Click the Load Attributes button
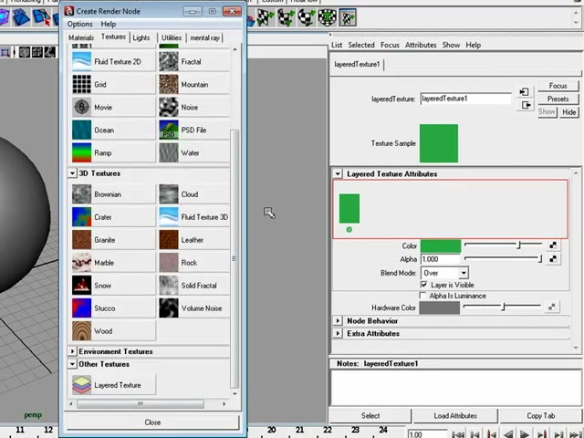584x438 pixels. (x=455, y=416)
